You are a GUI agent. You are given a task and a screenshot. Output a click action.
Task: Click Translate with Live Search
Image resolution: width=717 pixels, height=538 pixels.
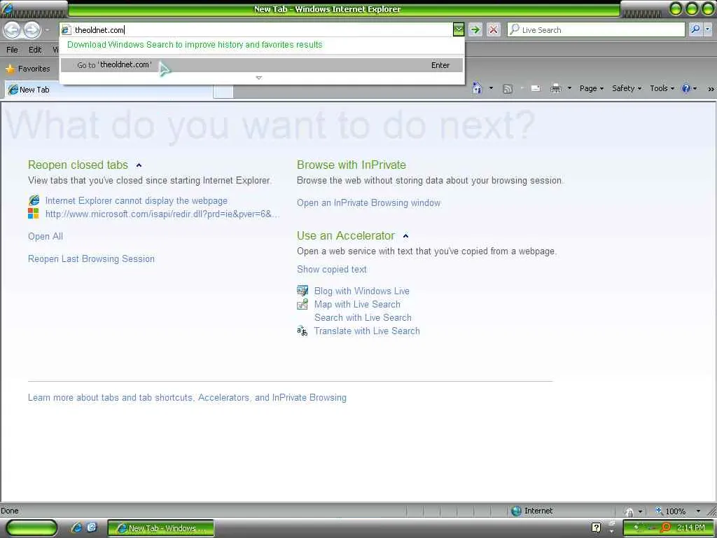point(367,331)
